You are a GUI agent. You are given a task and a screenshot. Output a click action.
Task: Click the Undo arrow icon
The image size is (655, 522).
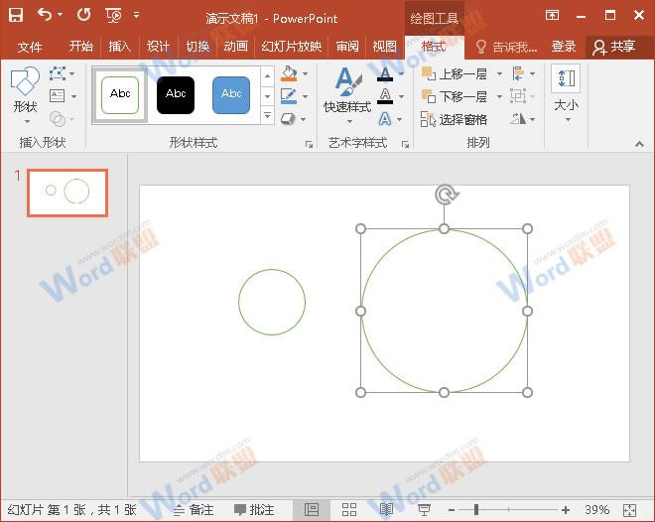(x=45, y=15)
